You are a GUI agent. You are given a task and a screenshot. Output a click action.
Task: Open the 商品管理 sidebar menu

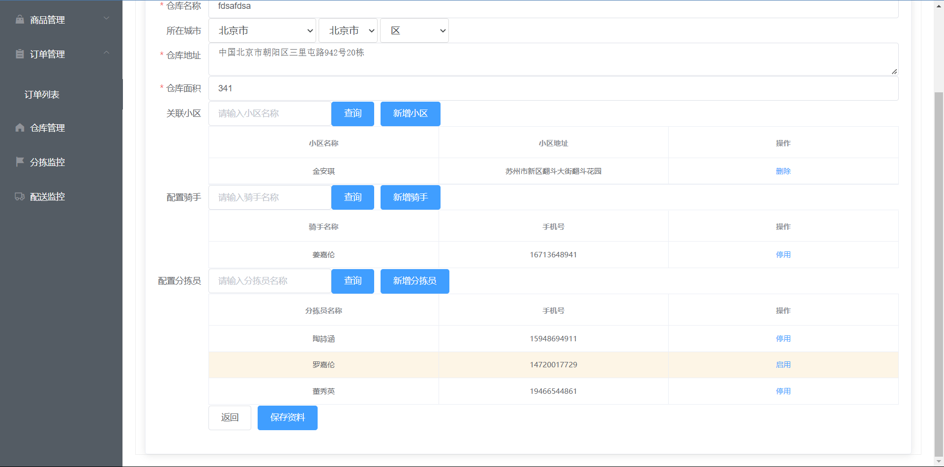coord(61,20)
